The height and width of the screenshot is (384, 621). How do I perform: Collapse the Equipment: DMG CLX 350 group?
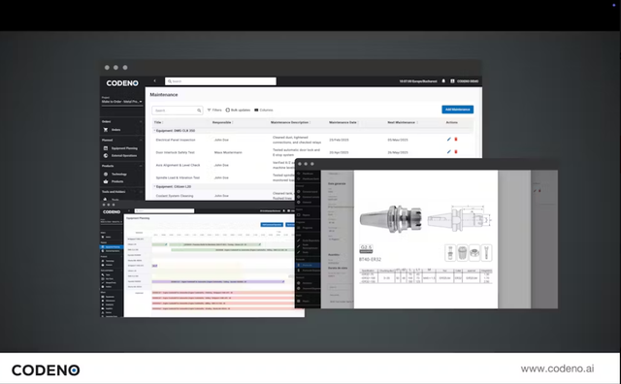(154, 130)
